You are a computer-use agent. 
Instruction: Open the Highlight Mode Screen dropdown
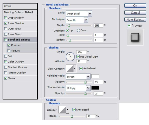point(78,76)
